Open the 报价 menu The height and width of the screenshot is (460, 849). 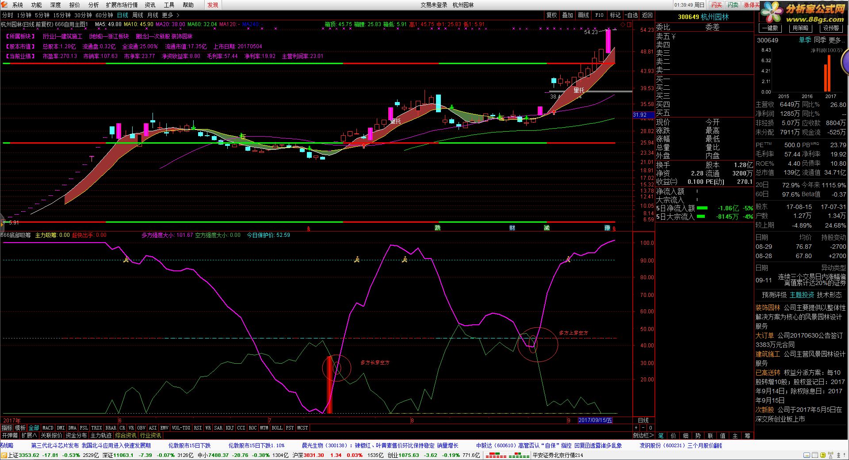[x=74, y=5]
